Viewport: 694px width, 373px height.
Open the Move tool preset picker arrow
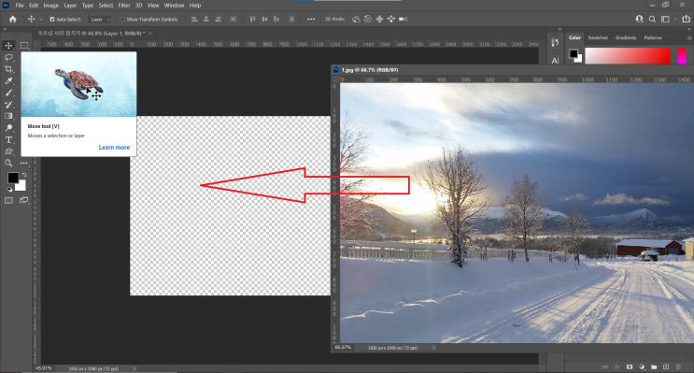tap(41, 20)
